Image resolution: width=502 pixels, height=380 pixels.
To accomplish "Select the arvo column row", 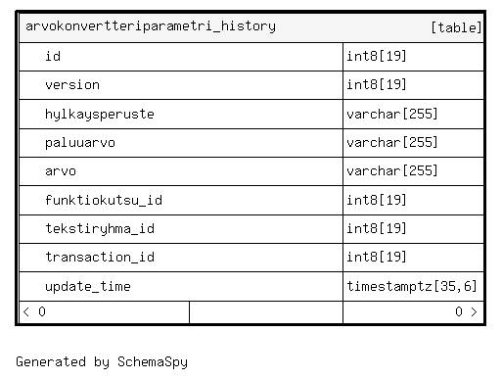I will tap(251, 171).
